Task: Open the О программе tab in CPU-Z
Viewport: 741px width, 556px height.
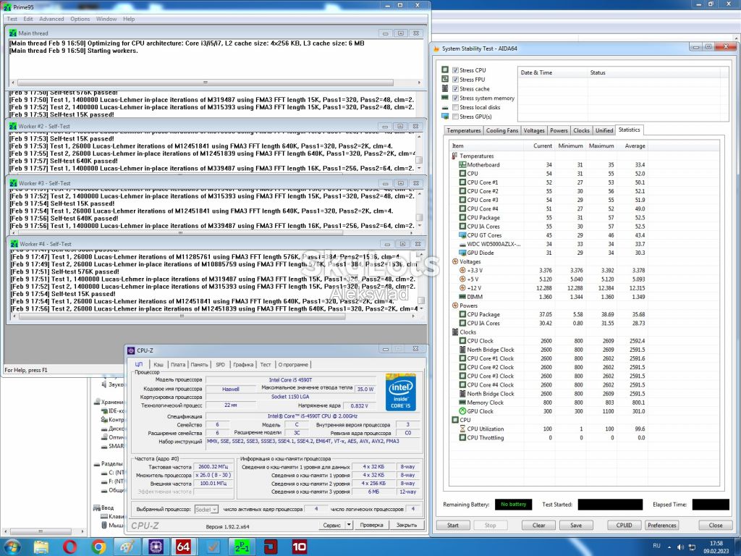Action: click(x=293, y=365)
